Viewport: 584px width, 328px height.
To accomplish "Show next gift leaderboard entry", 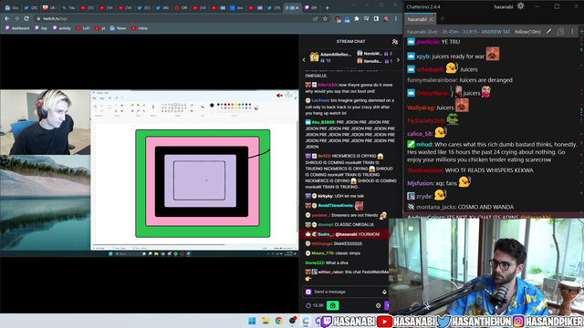I will [x=398, y=59].
